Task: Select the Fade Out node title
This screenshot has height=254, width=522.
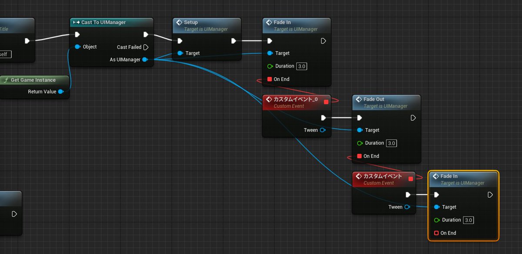Action: pos(374,99)
